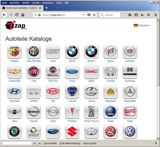The width and height of the screenshot is (160, 147).
Task: Open the Cadillac crest logo icon
Action: 130,51
